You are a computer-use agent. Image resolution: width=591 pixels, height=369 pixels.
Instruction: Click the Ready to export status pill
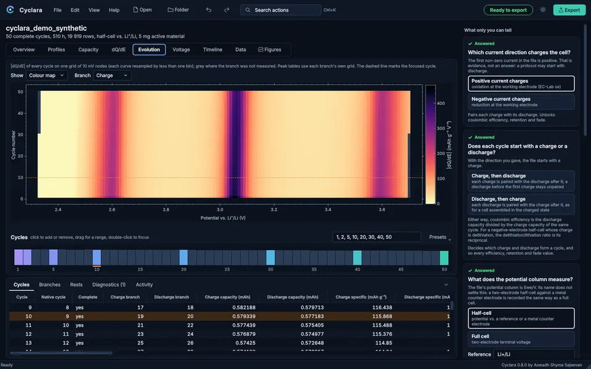pyautogui.click(x=508, y=10)
